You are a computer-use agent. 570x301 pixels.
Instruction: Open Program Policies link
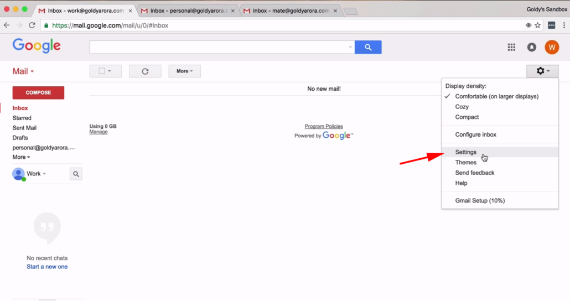click(x=324, y=126)
